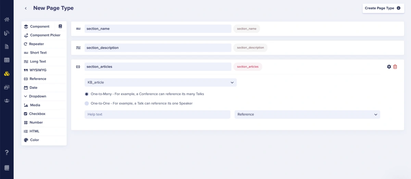This screenshot has width=411, height=179.
Task: Add a Dropdown field from list
Action: [x=37, y=96]
